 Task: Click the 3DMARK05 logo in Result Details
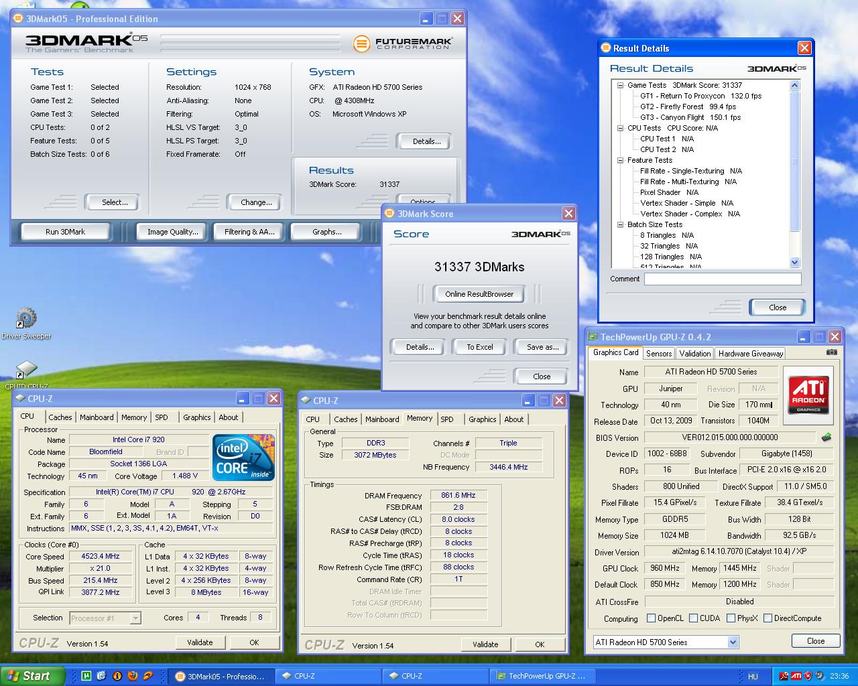[x=776, y=68]
